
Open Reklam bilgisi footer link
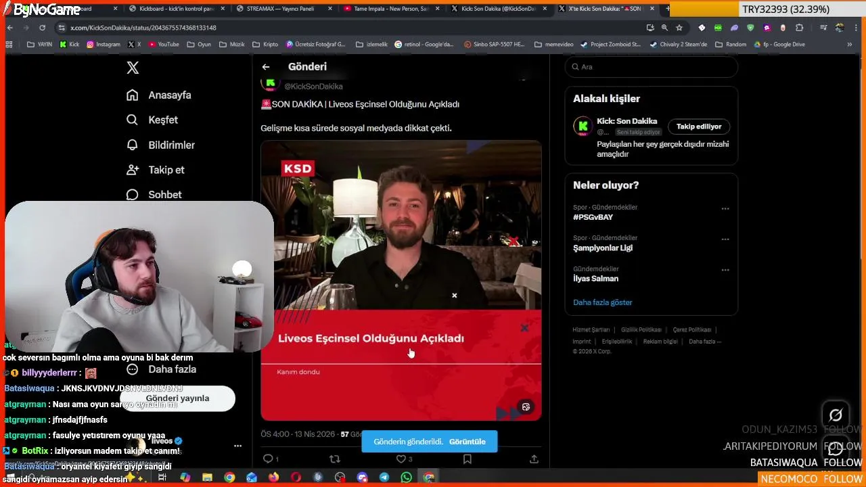(660, 342)
